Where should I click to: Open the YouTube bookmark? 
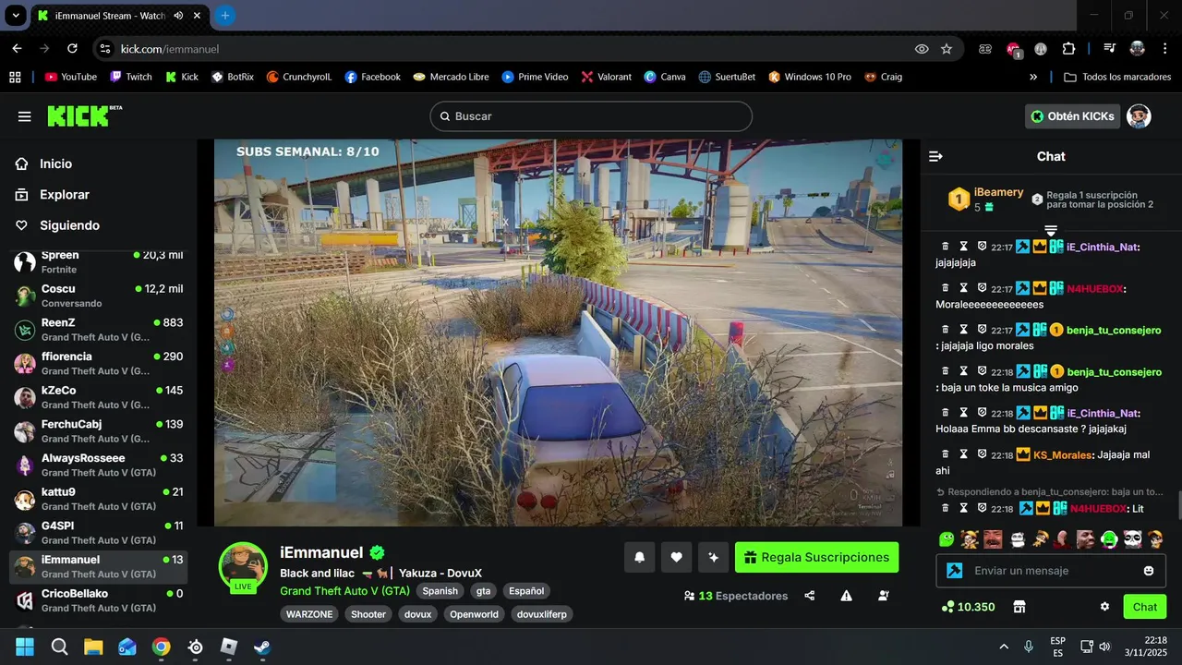[70, 77]
